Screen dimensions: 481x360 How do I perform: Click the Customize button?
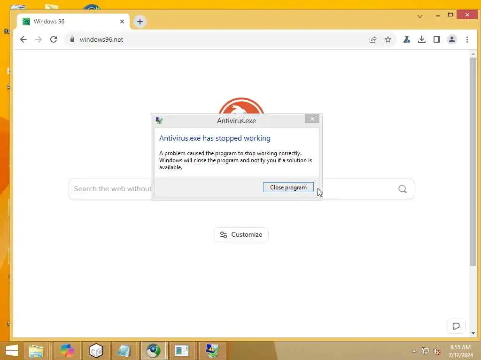tap(241, 235)
